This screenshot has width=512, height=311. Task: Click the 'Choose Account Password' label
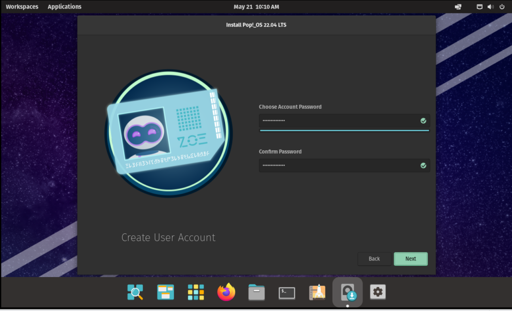tap(290, 107)
